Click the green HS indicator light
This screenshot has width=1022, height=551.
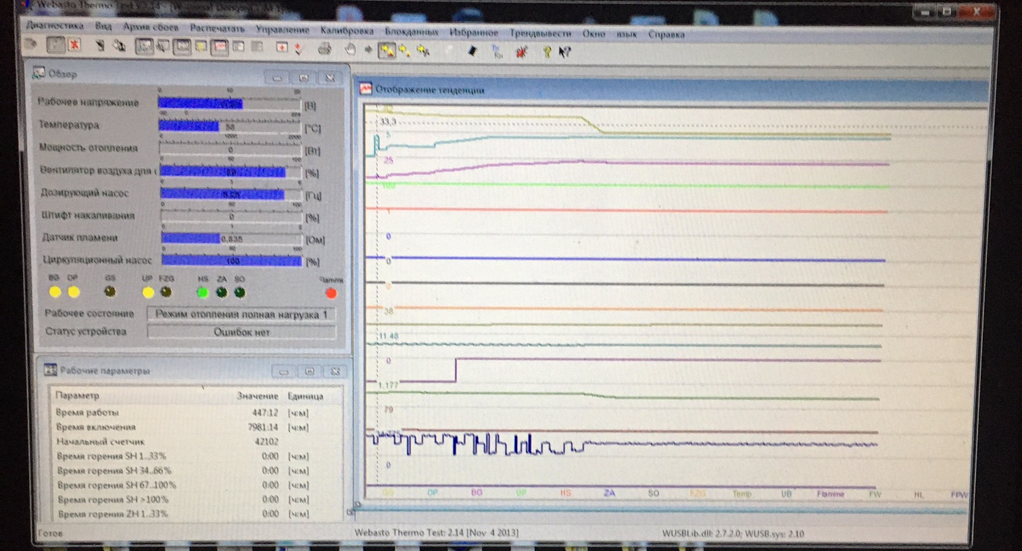(x=202, y=292)
